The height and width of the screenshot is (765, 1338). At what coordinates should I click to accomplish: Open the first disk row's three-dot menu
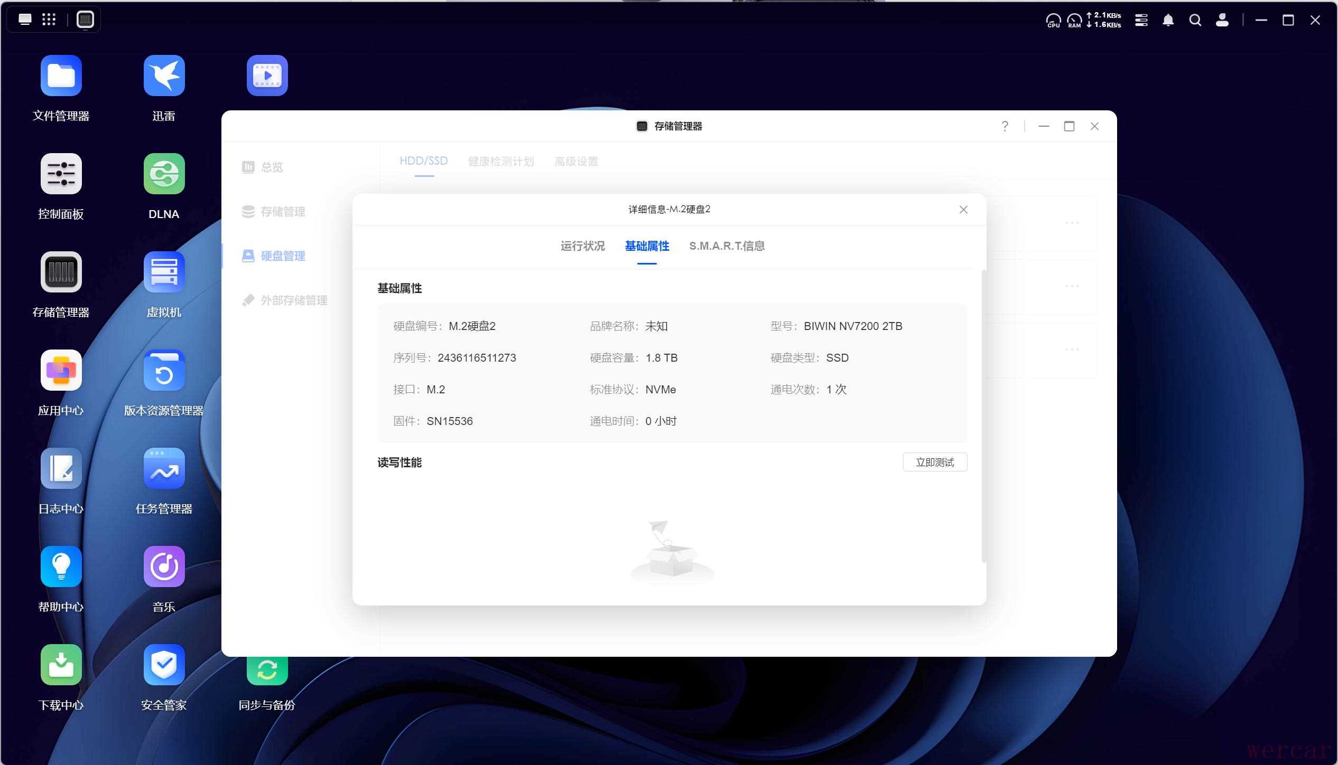pyautogui.click(x=1072, y=223)
